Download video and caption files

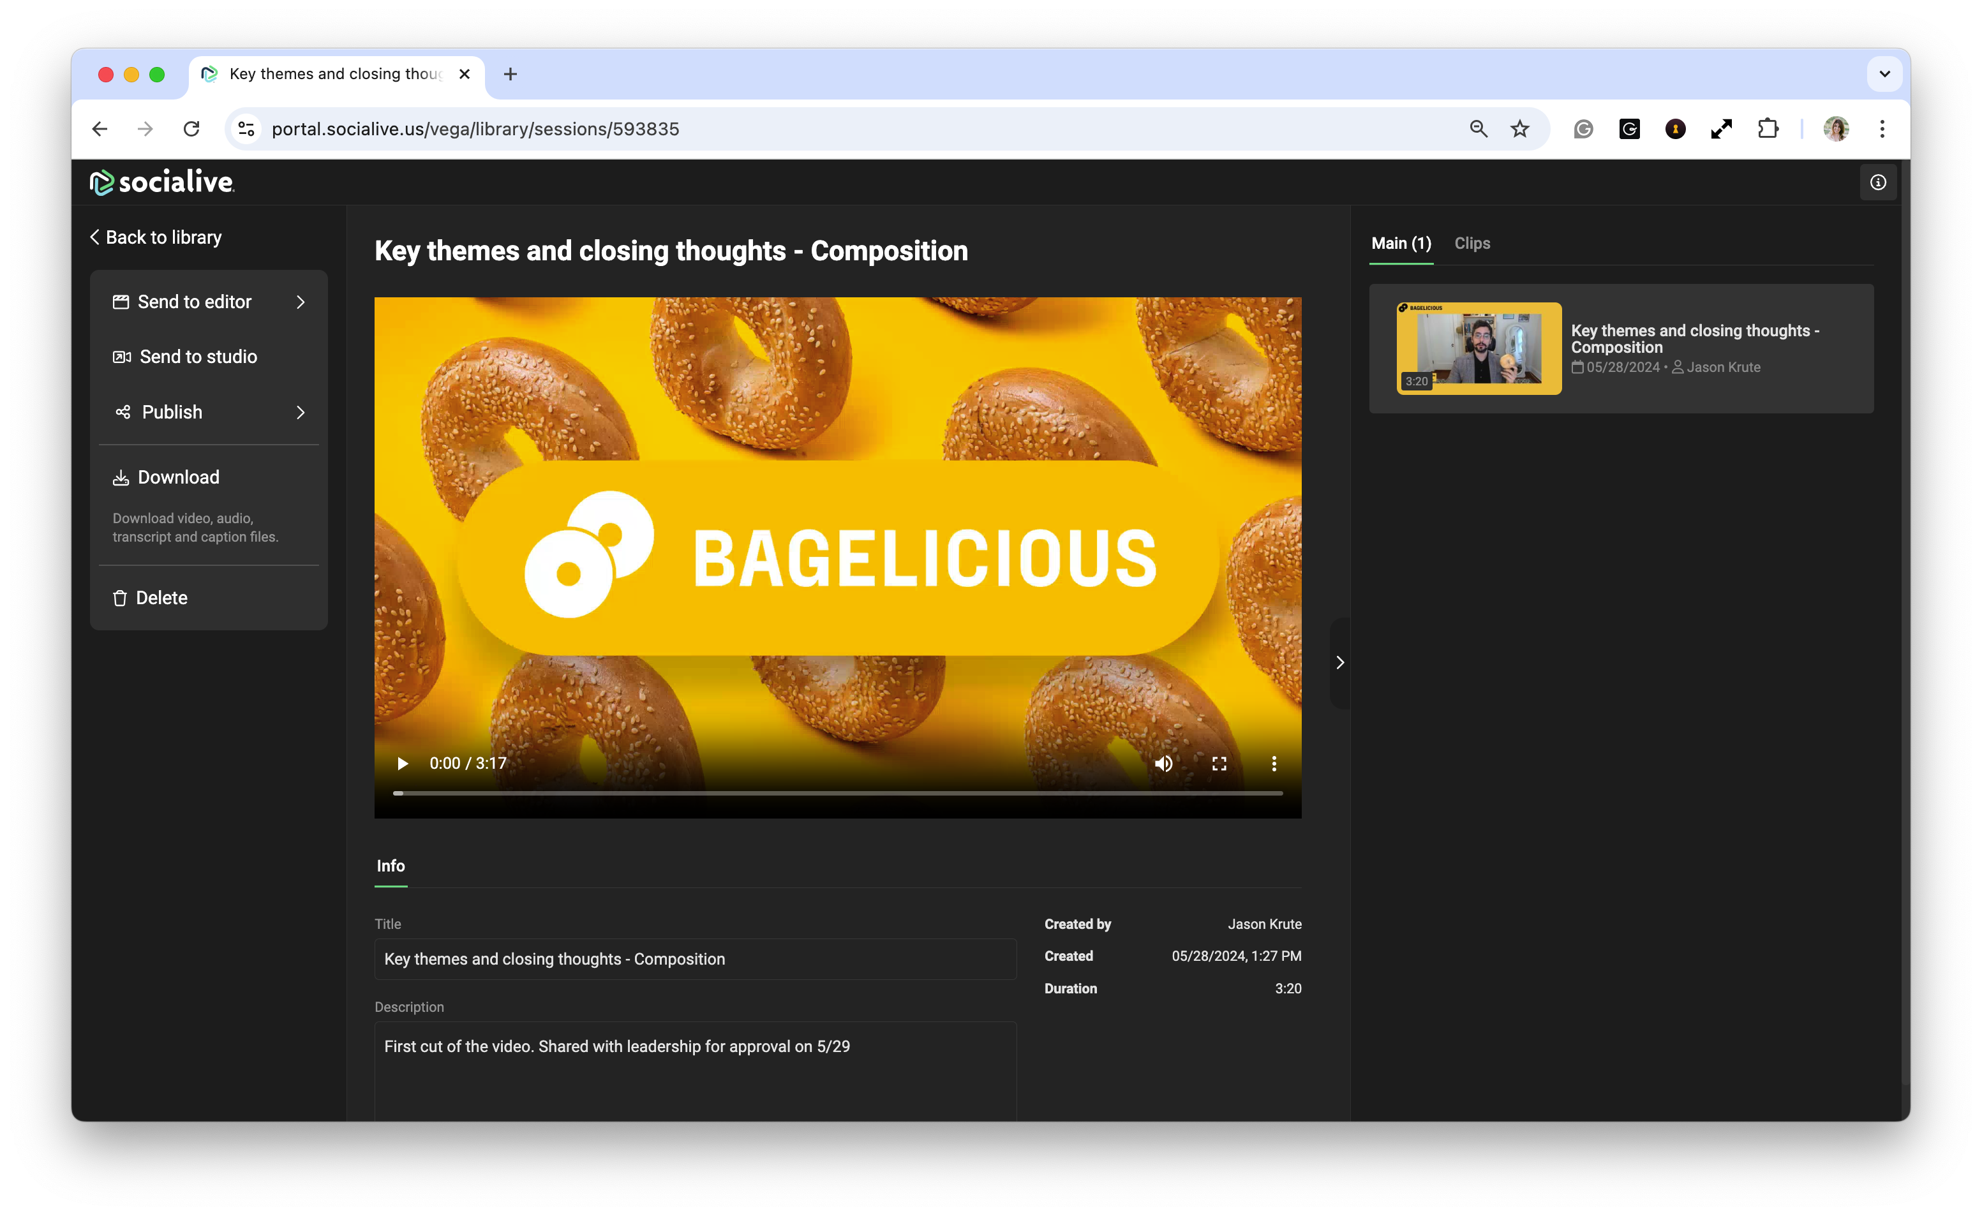(x=178, y=477)
